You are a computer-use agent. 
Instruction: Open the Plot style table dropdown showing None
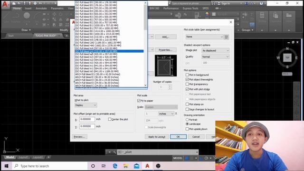pos(205,37)
